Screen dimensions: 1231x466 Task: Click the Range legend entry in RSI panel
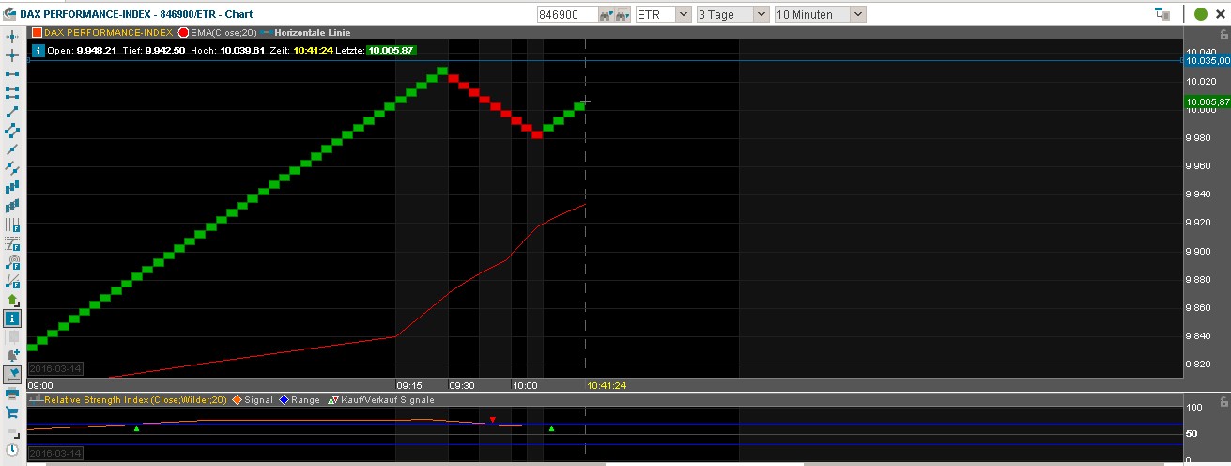click(299, 400)
